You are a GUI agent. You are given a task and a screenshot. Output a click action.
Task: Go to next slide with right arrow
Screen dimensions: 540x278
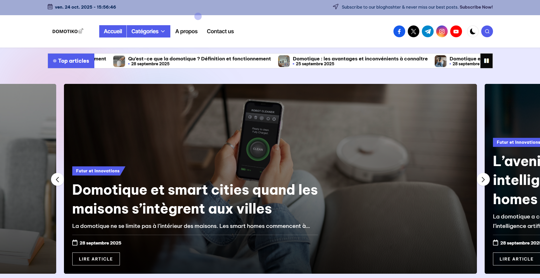(483, 180)
